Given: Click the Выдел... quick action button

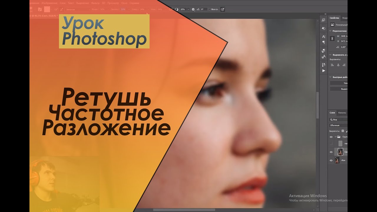Looking at the screenshot, I should pos(339,89).
